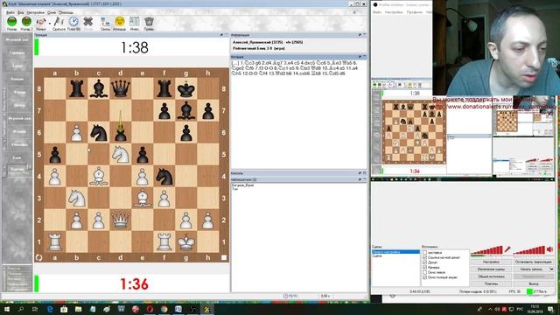This screenshot has width=560, height=315.
Task: Click 'Начать запись' button in OBS
Action: [x=531, y=269]
